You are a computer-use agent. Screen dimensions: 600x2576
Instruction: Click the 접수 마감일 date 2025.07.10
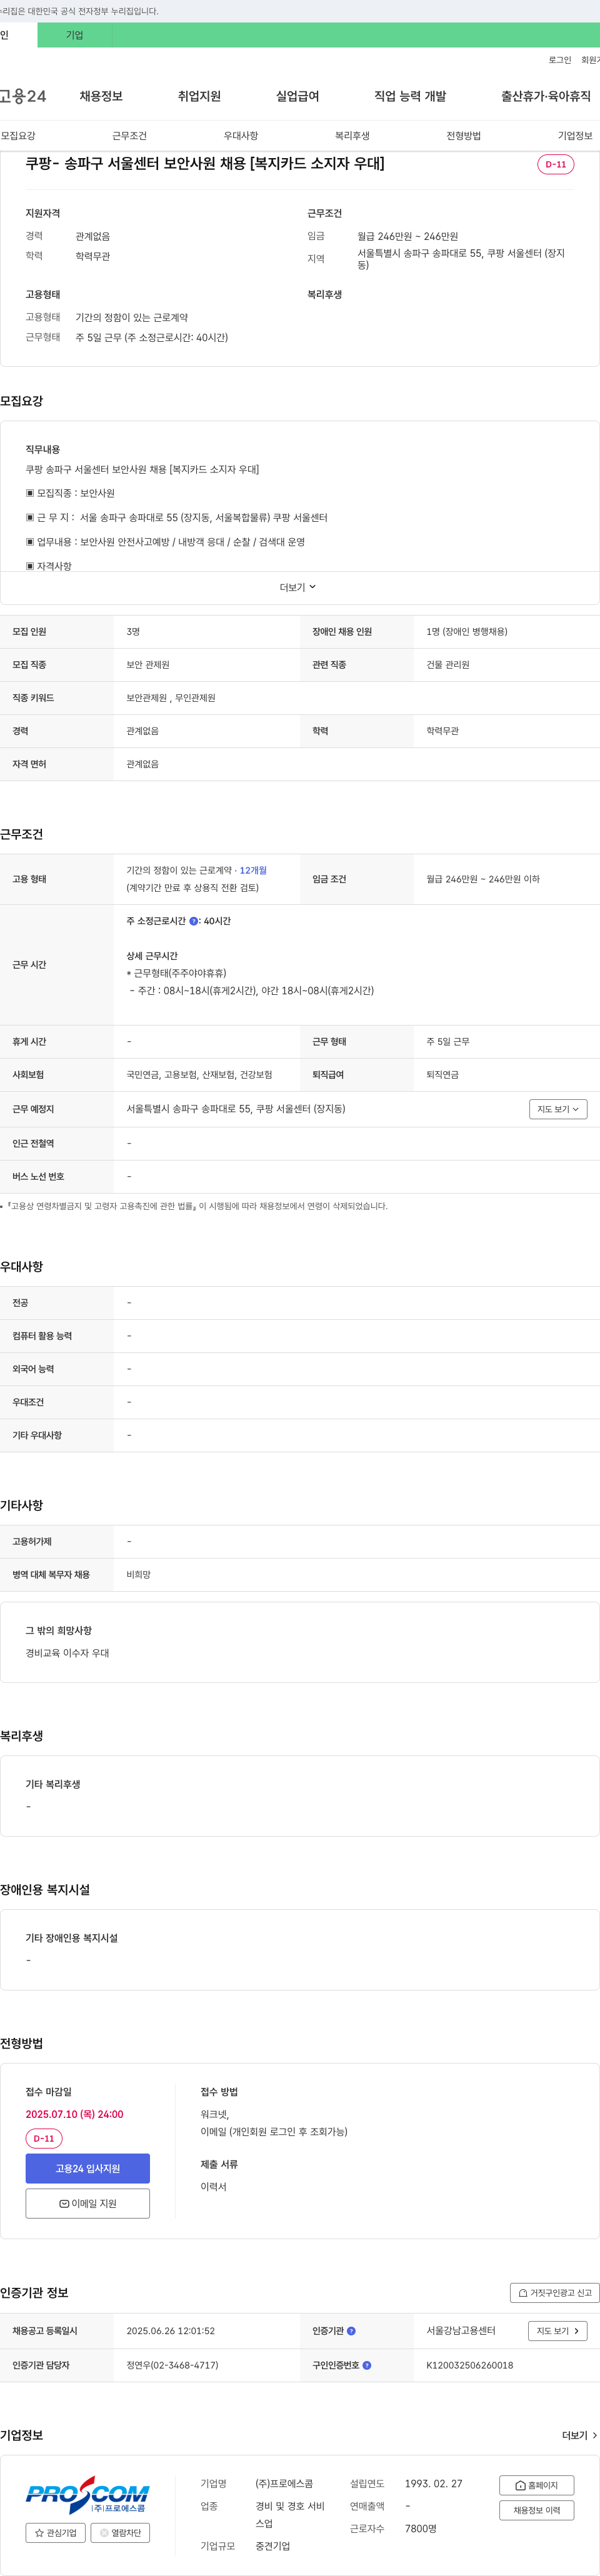pyautogui.click(x=74, y=2114)
